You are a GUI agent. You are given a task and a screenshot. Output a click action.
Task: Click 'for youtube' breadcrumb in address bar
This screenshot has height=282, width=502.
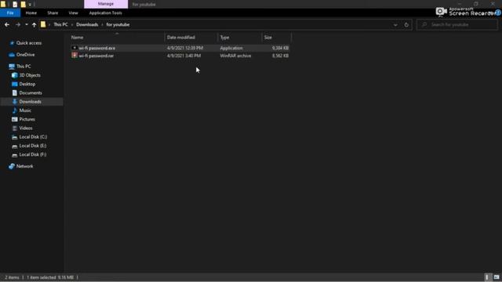(118, 24)
